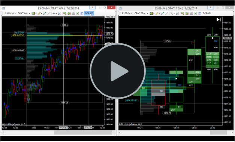Click right window horizontal scrollbar thumb

click(219, 132)
